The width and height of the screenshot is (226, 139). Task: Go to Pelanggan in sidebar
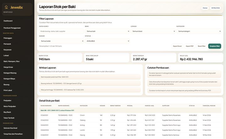coord(8,38)
